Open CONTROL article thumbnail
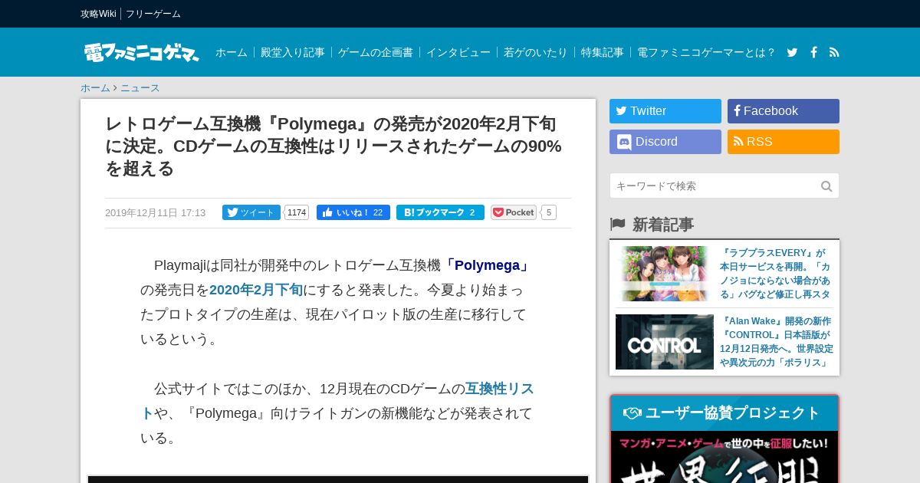Screen dimensions: 920x483 [x=665, y=342]
